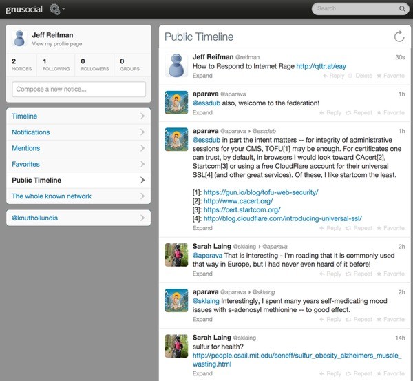Open aparava's avatar on welcome notice

176,102
